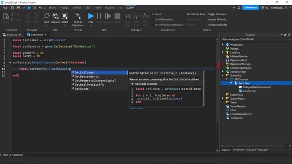Viewport: 292px width, 164px height.
Task: Select Players in Explorer
Action: [x=234, y=49]
